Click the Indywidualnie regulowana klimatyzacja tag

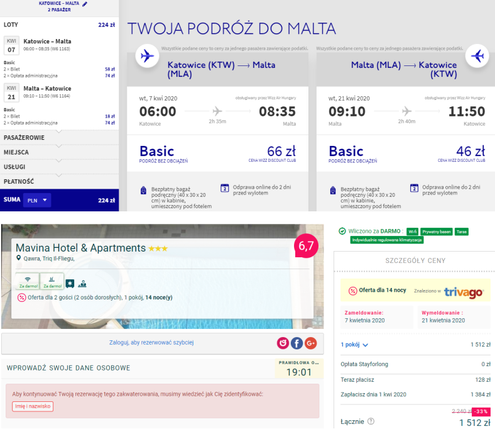point(387,240)
